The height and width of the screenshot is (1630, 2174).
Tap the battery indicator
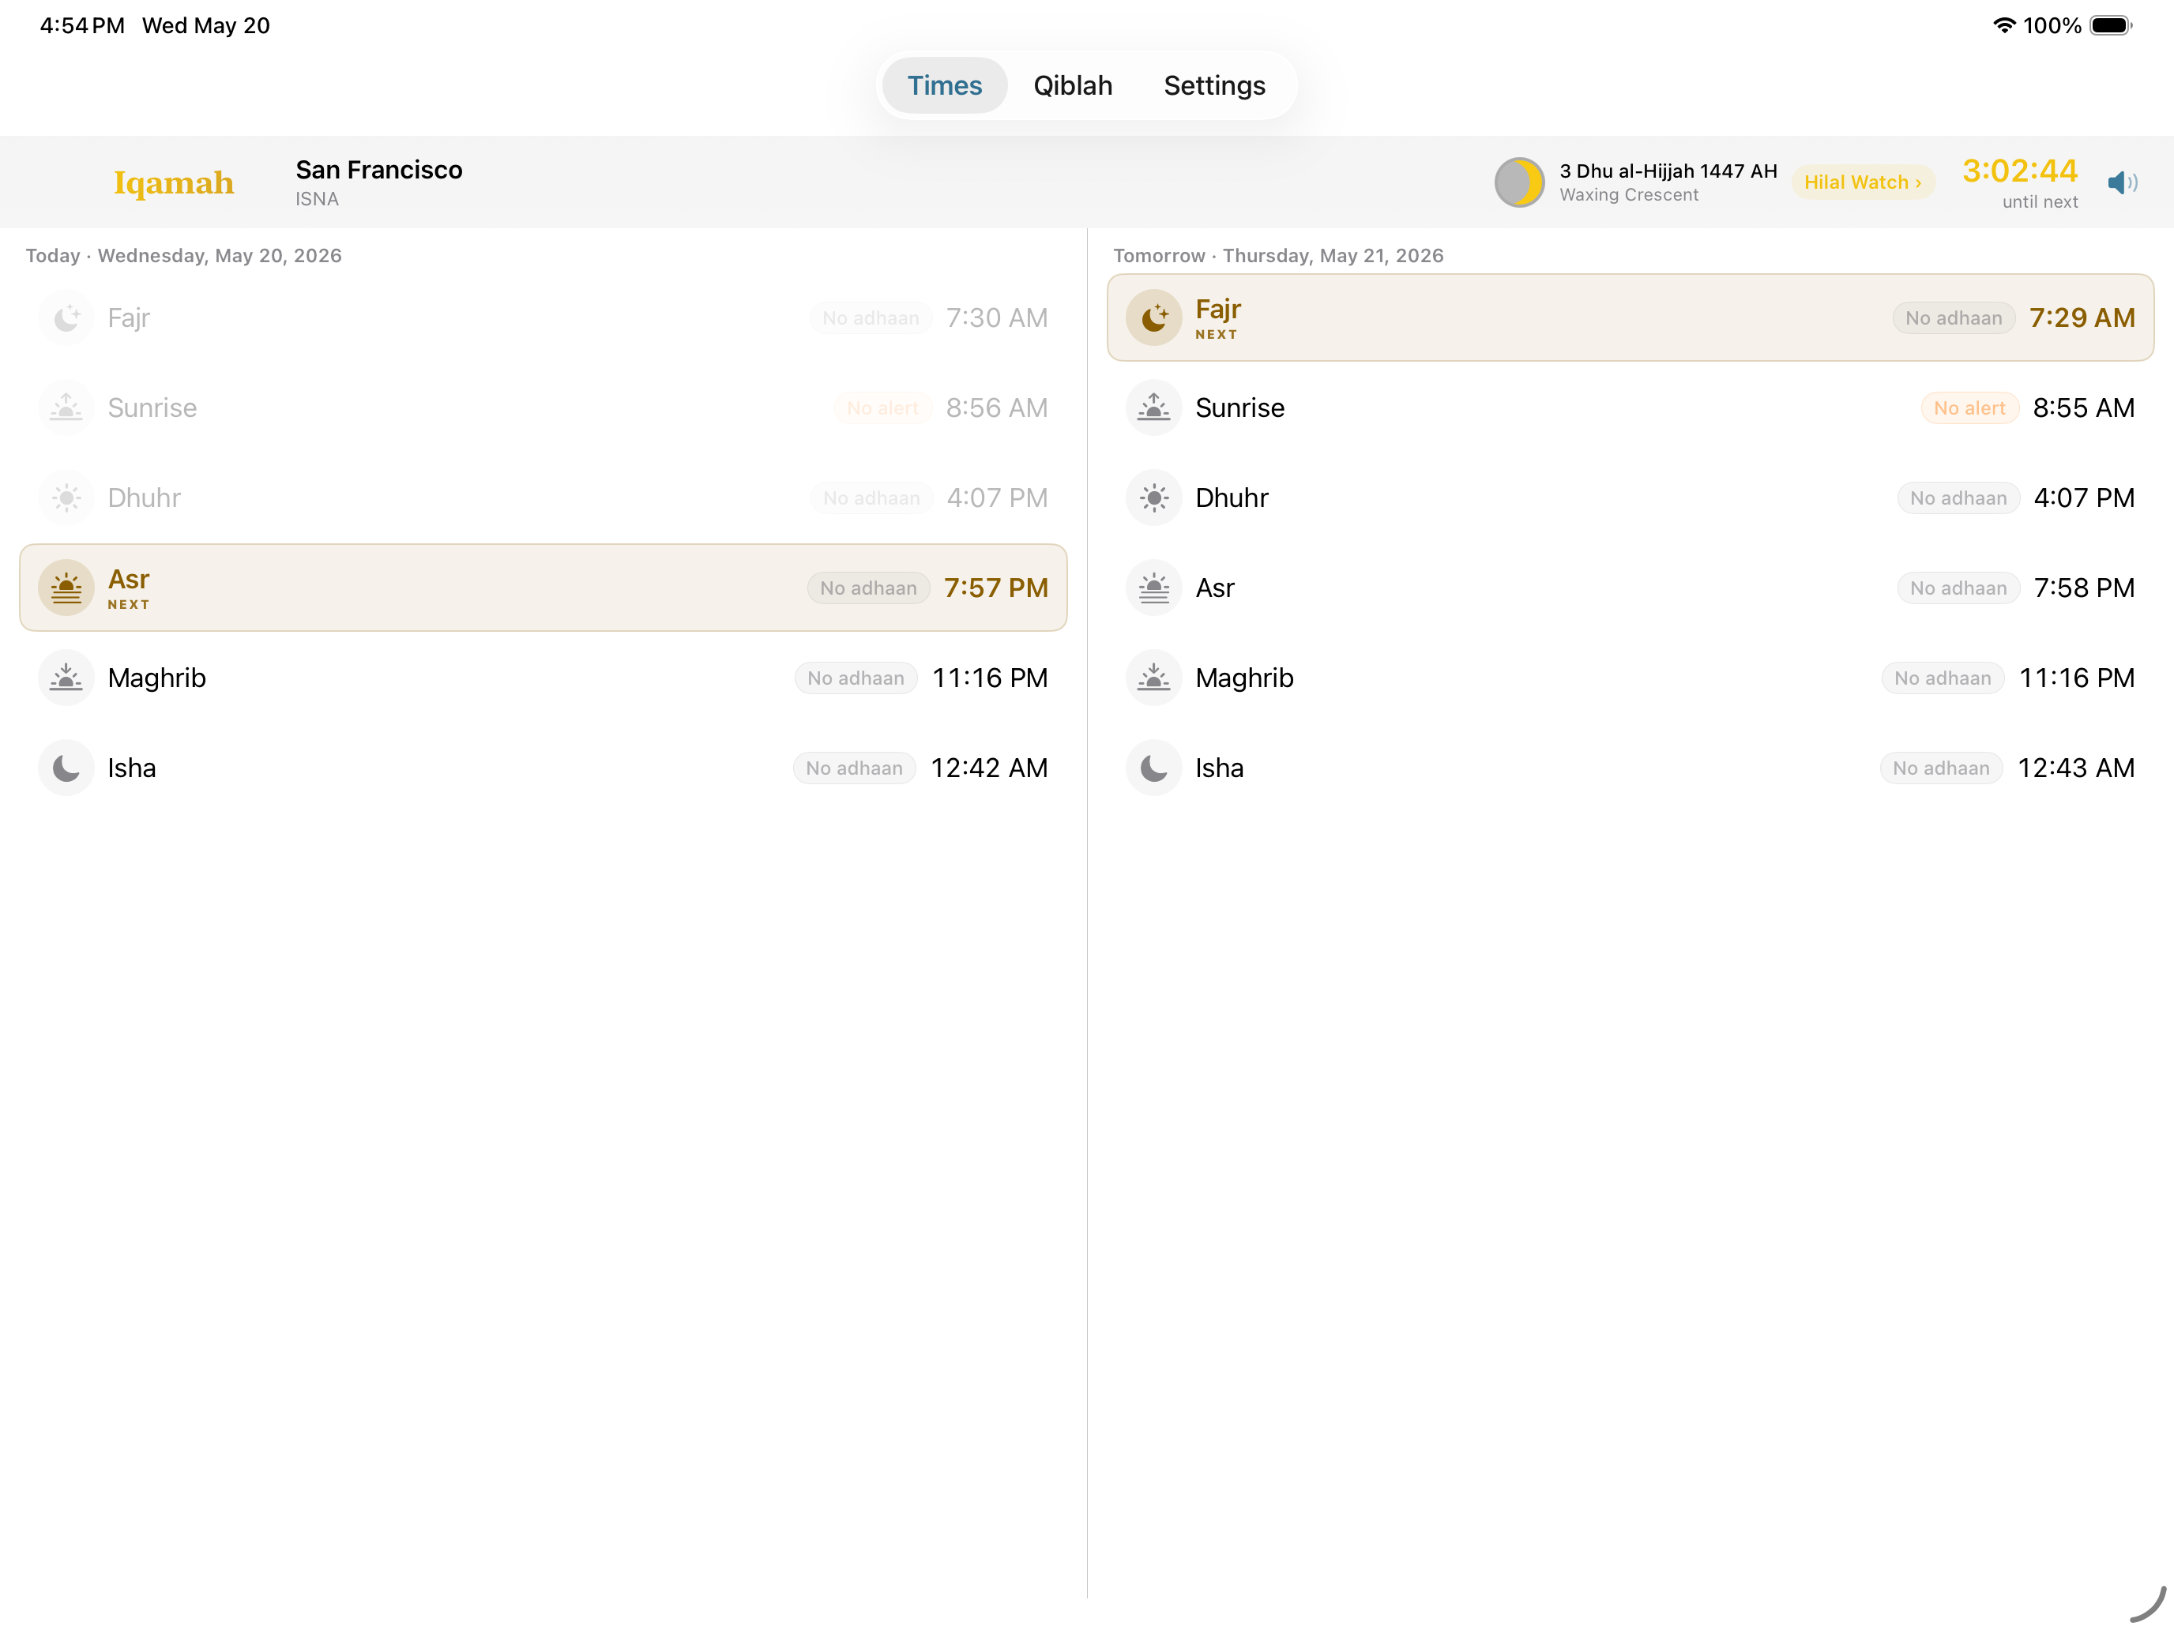(2111, 25)
